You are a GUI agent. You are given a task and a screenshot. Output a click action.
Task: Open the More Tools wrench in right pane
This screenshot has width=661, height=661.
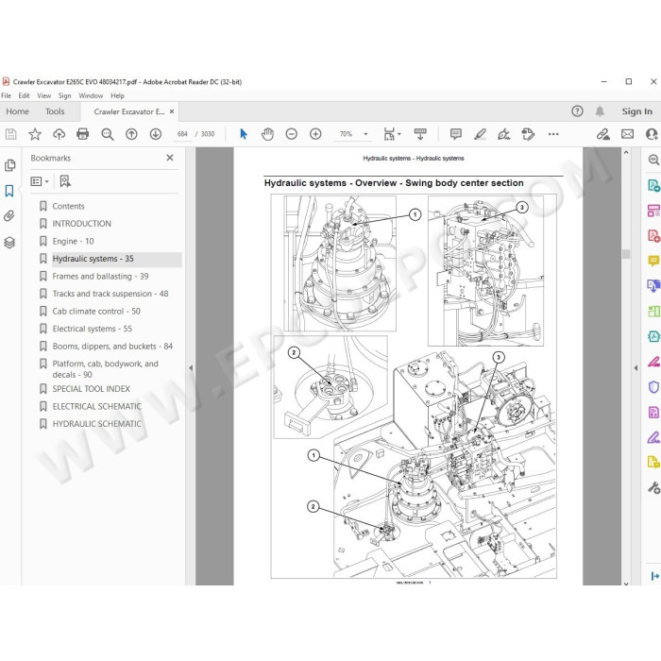point(653,488)
